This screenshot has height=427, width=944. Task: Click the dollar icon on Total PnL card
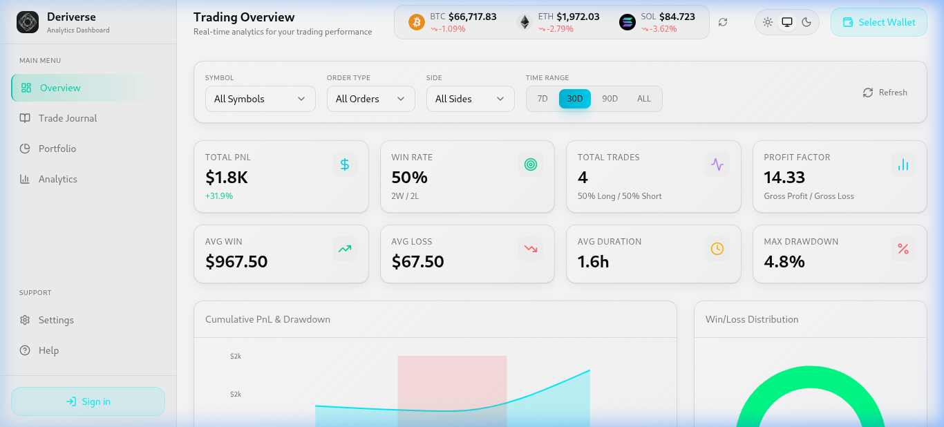click(x=345, y=164)
